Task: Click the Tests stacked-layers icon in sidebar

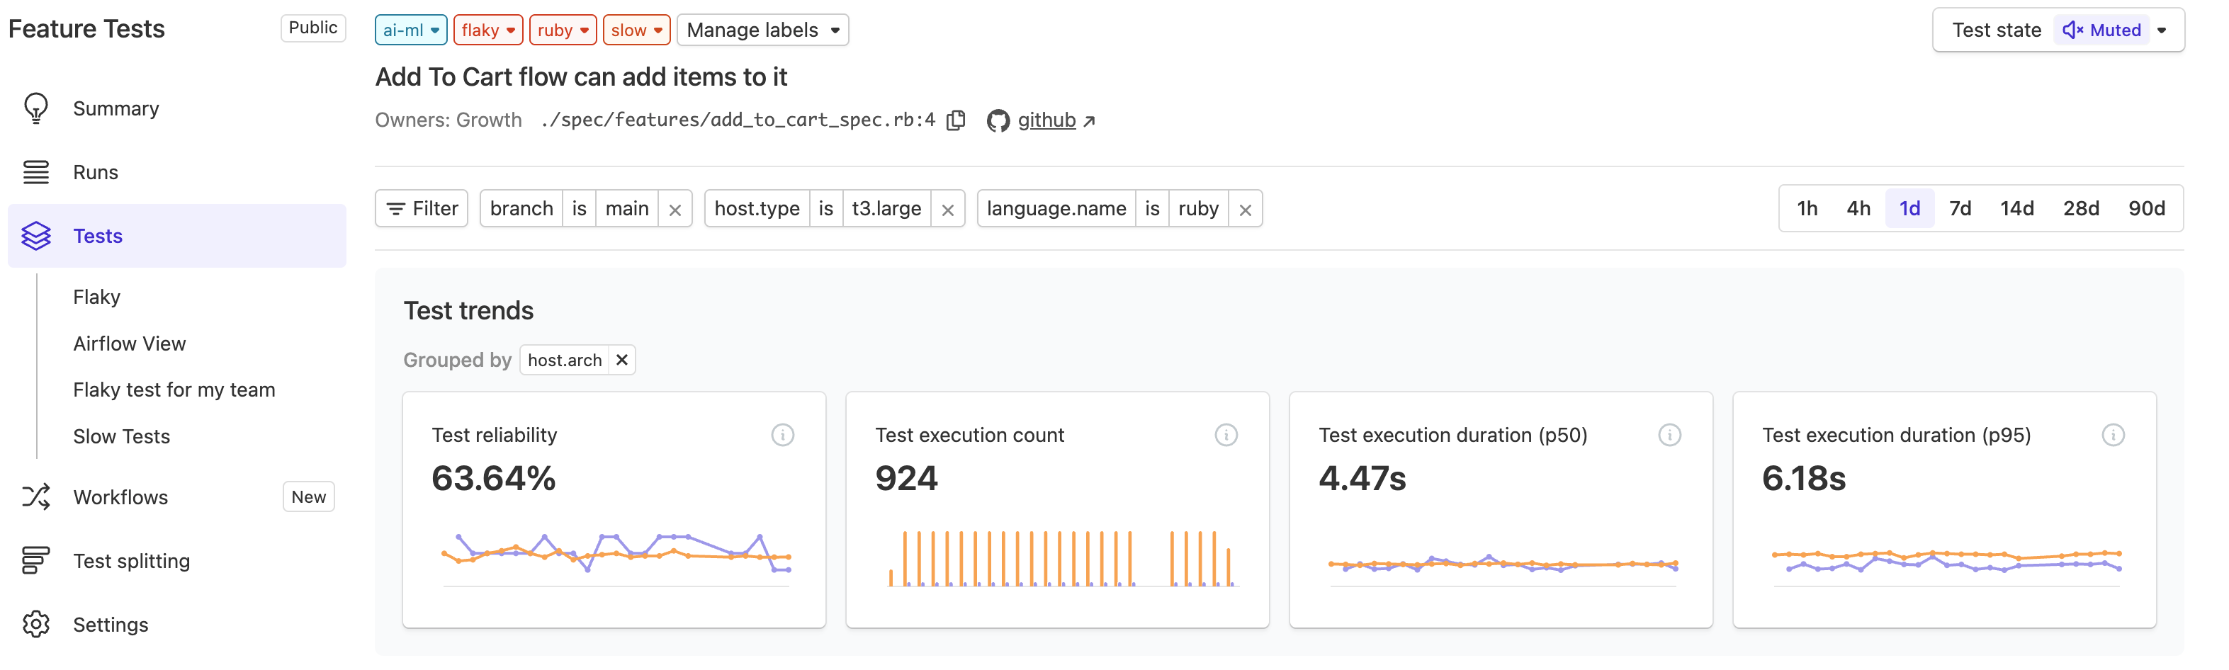Action: click(x=36, y=235)
